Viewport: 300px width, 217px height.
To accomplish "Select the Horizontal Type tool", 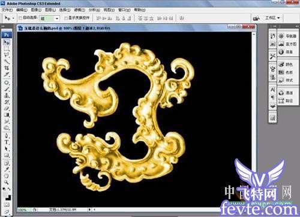I will point(7,142).
